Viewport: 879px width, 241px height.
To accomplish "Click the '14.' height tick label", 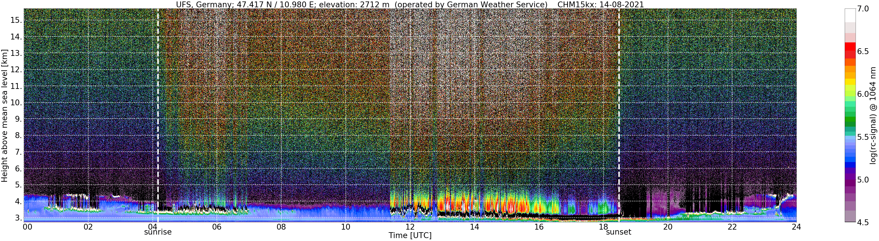I will (x=16, y=37).
